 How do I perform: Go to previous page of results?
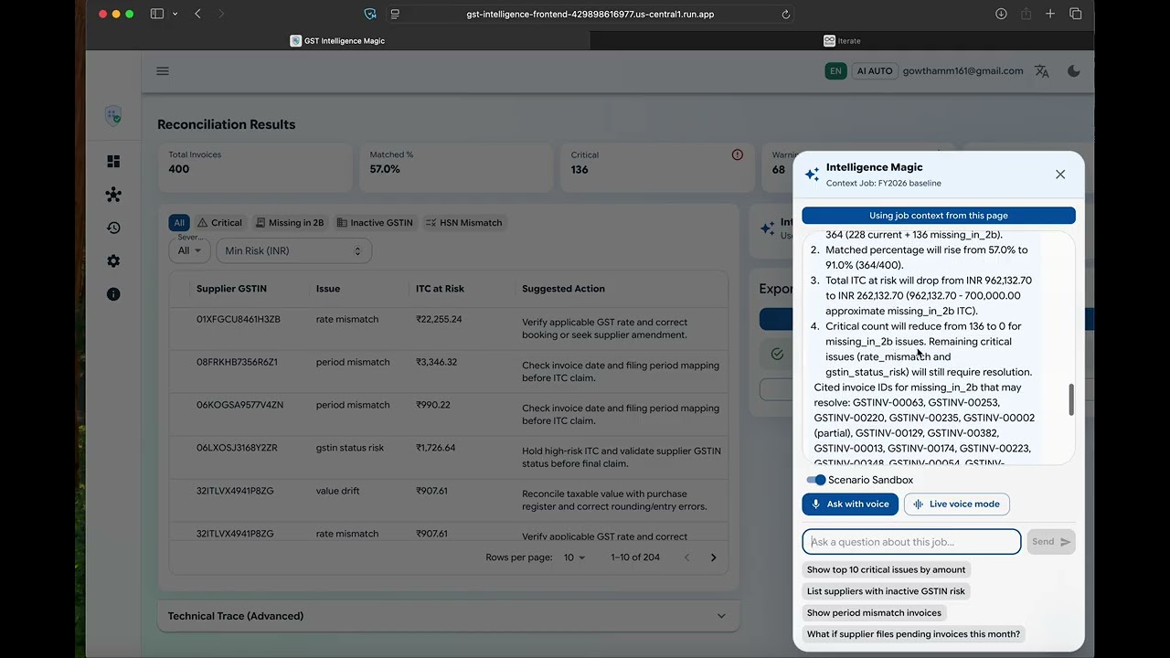click(686, 557)
